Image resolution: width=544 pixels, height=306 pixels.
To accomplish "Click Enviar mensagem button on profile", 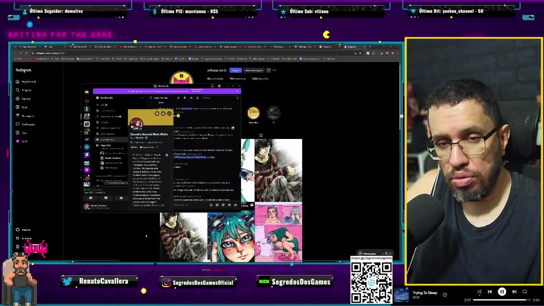I will [254, 70].
